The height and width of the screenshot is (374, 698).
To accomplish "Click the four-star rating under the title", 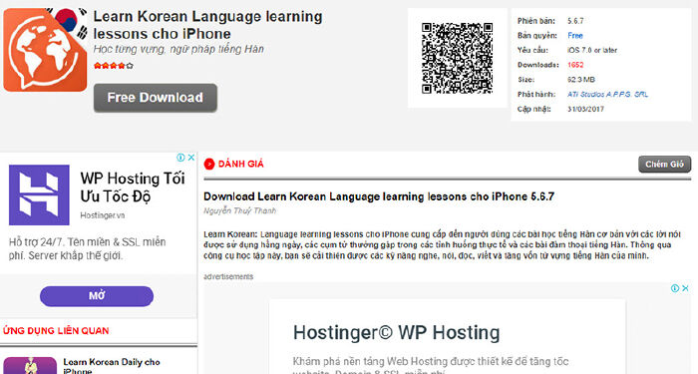I will tap(113, 66).
